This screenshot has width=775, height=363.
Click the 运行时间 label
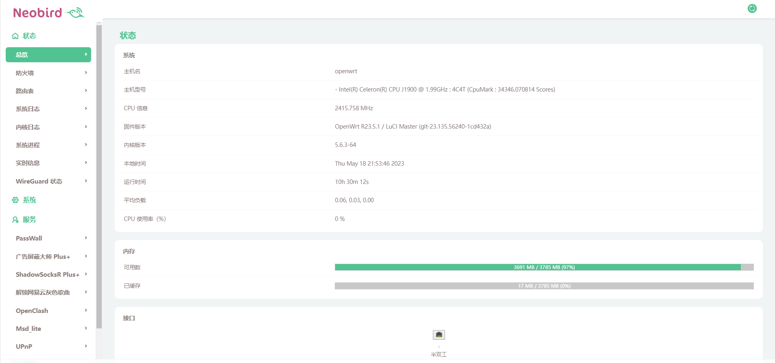click(135, 182)
